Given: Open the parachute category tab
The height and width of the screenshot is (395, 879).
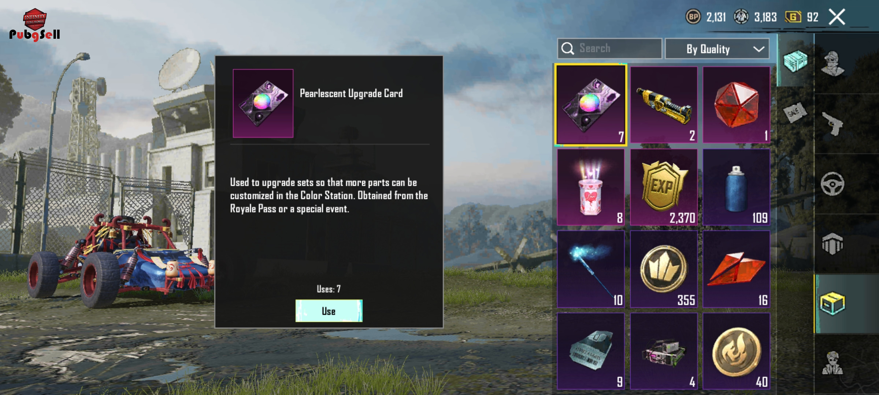Looking at the screenshot, I should pos(832,244).
